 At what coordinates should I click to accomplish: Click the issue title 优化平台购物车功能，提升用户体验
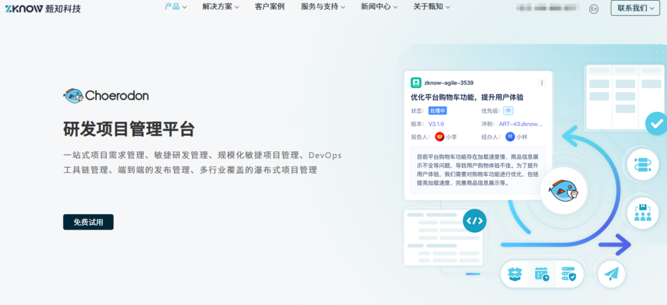tap(466, 98)
